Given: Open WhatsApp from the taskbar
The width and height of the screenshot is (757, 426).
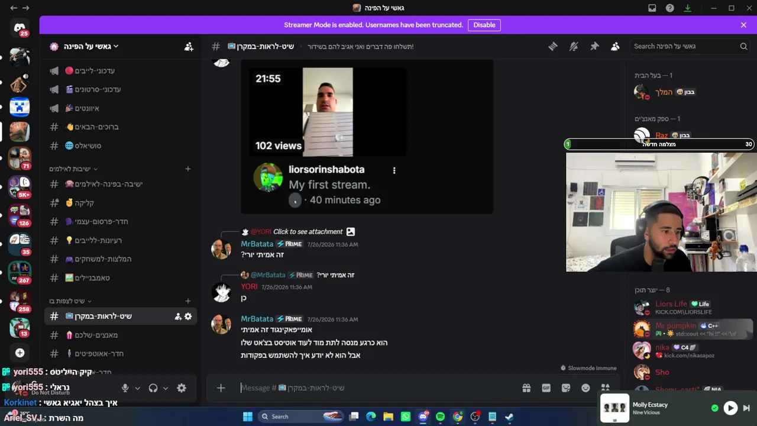Looking at the screenshot, I should (x=405, y=417).
